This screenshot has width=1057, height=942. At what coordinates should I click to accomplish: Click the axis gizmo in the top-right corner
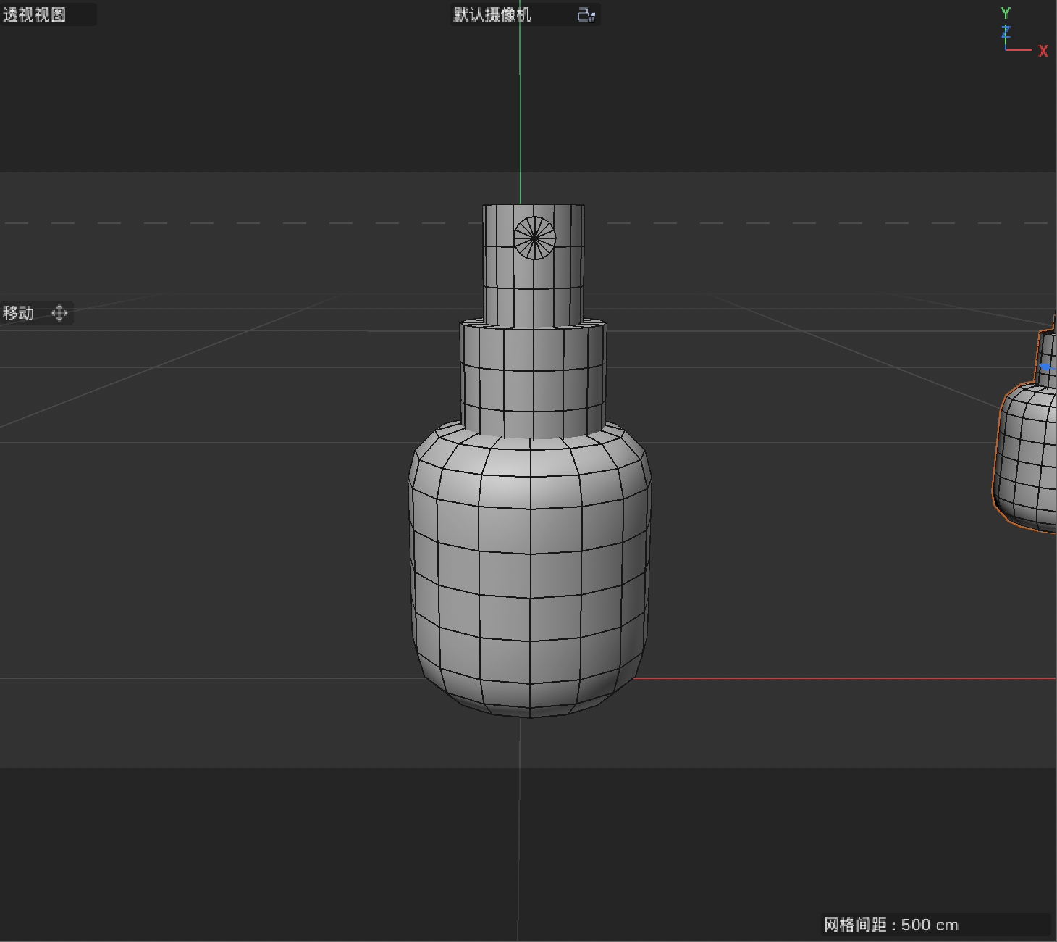point(1014,33)
